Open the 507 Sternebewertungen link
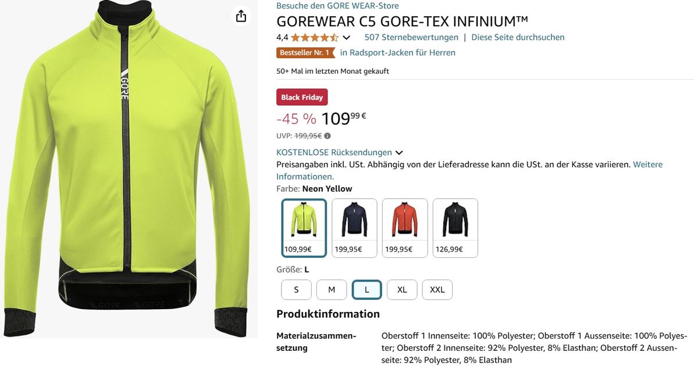 pyautogui.click(x=411, y=37)
